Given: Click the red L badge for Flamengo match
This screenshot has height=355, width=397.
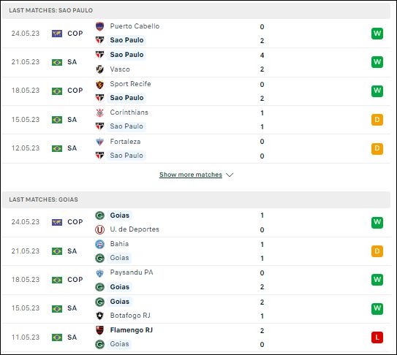Looking at the screenshot, I should tap(377, 337).
